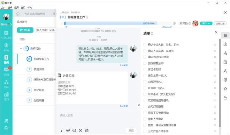Viewport: 230px width, 135px height.
Task: Open the files folder icon in right rail
Action: coord(225,98)
